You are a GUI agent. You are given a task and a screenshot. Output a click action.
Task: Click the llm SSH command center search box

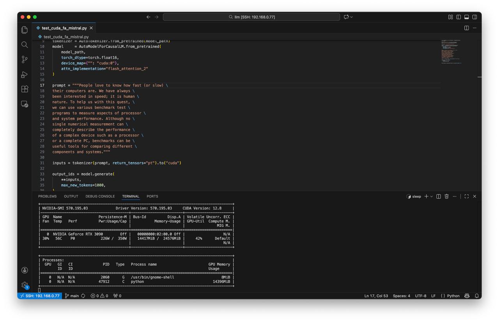pyautogui.click(x=251, y=17)
